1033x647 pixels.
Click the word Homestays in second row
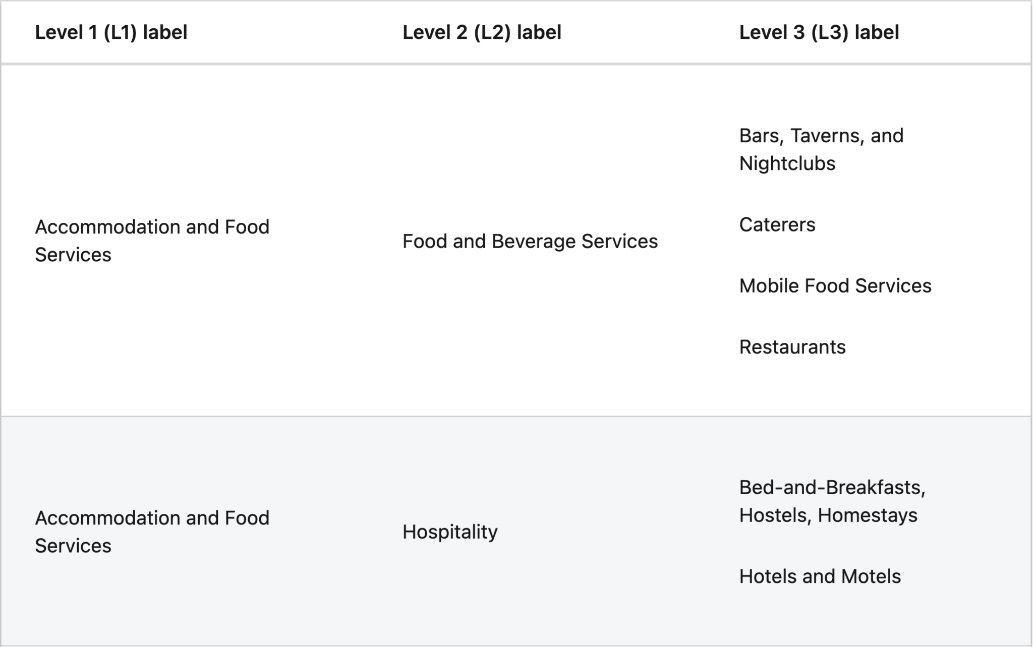868,515
